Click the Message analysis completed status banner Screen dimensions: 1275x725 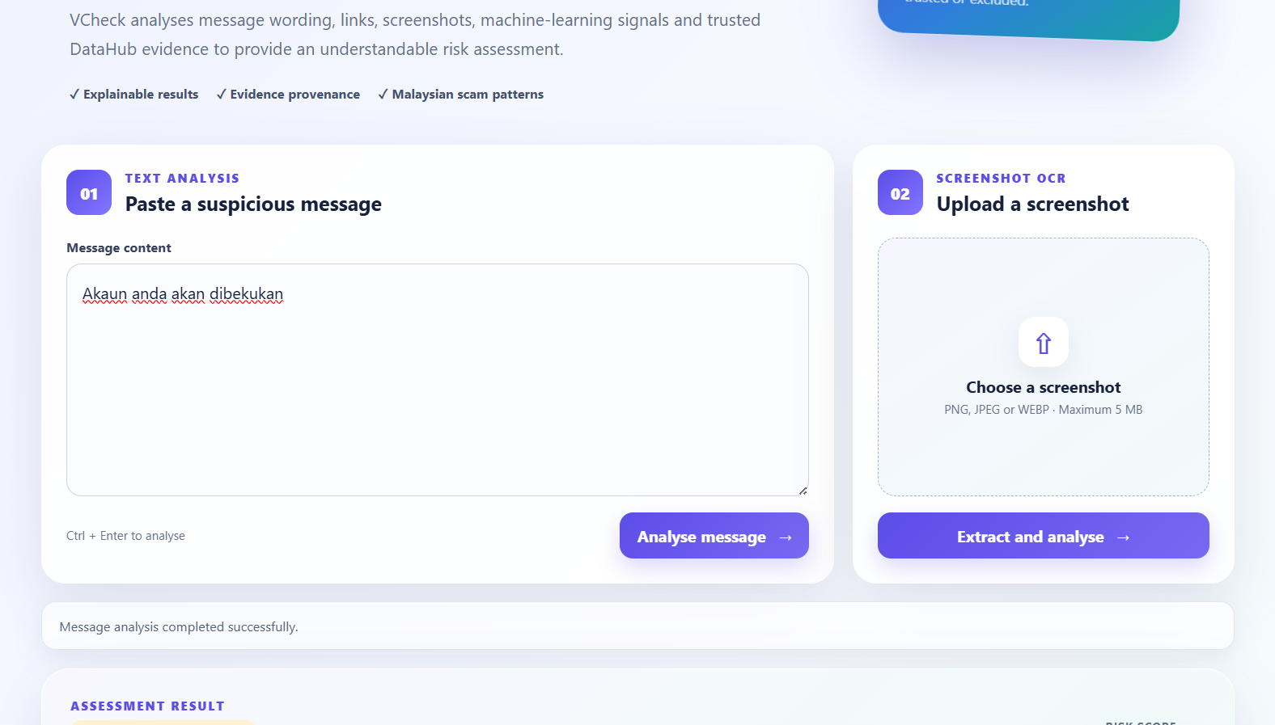coord(637,626)
